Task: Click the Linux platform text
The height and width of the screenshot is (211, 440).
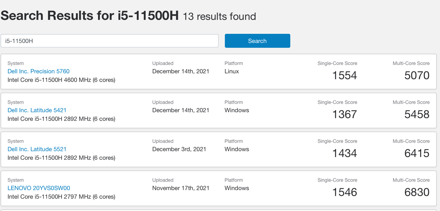Action: (232, 71)
